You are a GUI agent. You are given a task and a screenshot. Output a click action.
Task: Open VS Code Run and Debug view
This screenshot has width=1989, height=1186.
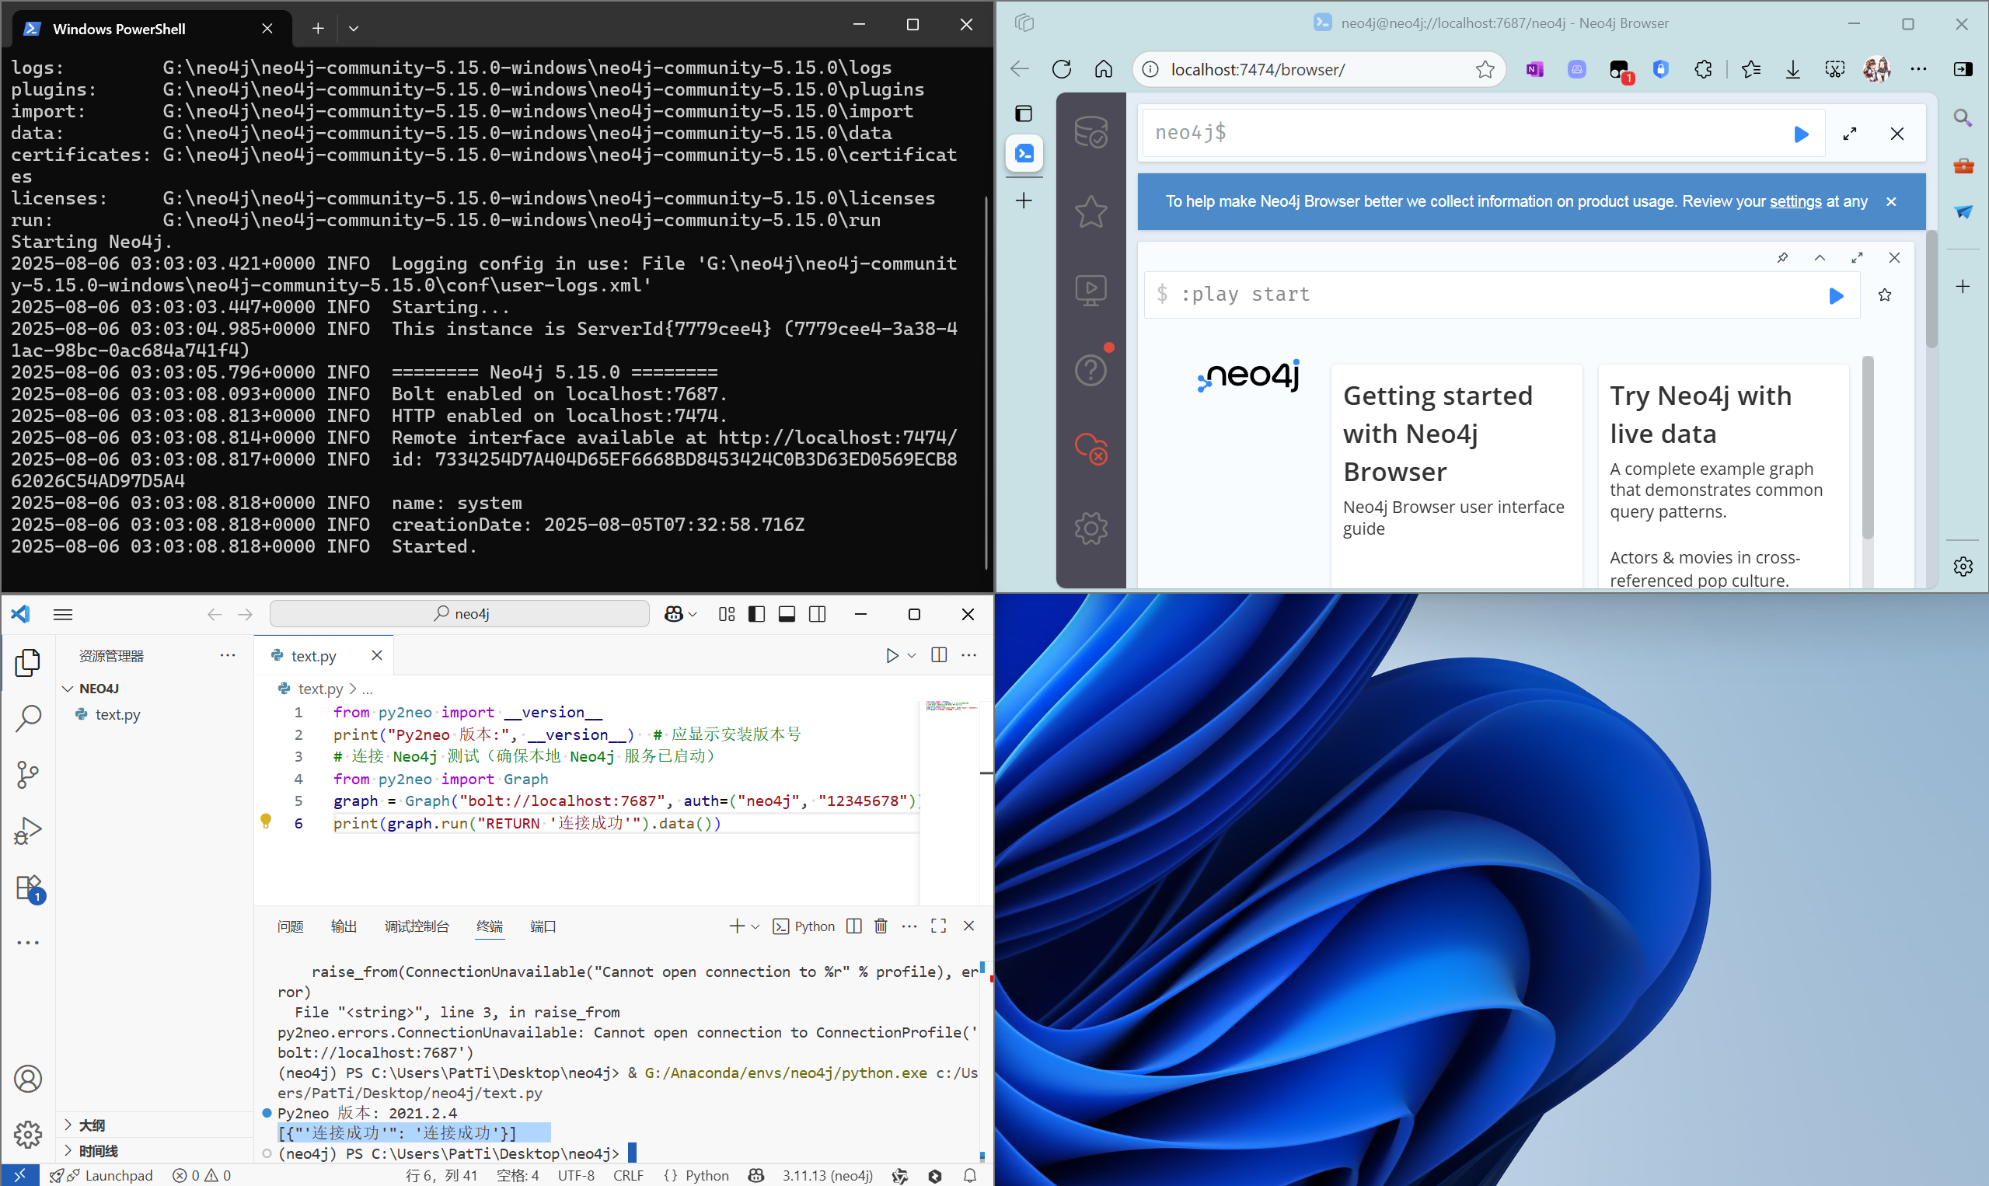[28, 830]
